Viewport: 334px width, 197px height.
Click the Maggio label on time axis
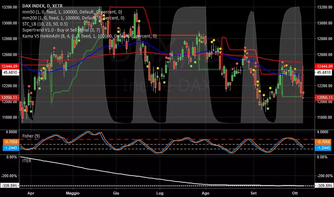(73, 193)
